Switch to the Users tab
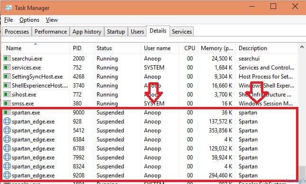The height and width of the screenshot is (184, 306). pyautogui.click(x=137, y=32)
